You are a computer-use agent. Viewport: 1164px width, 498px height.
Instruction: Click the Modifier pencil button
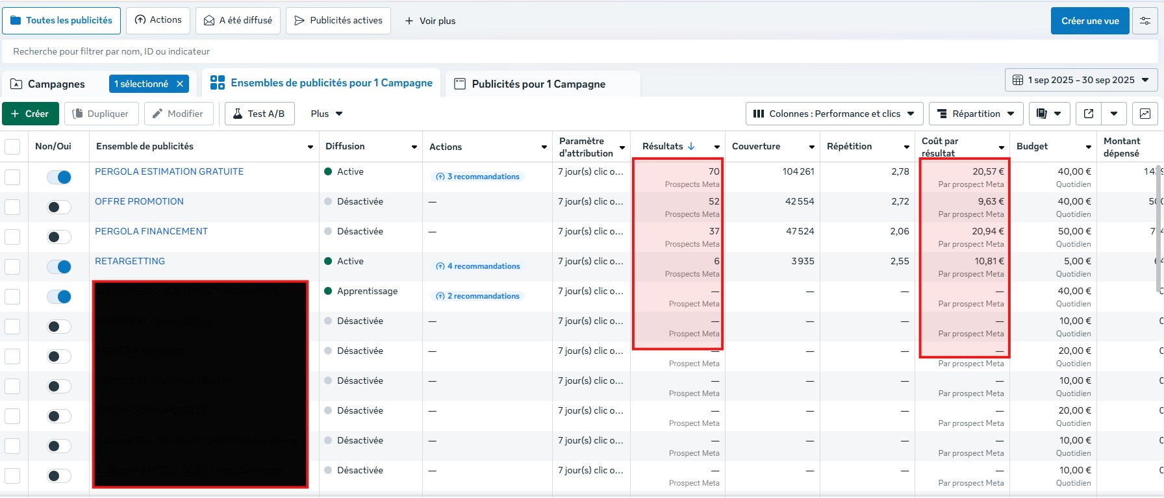tap(178, 114)
